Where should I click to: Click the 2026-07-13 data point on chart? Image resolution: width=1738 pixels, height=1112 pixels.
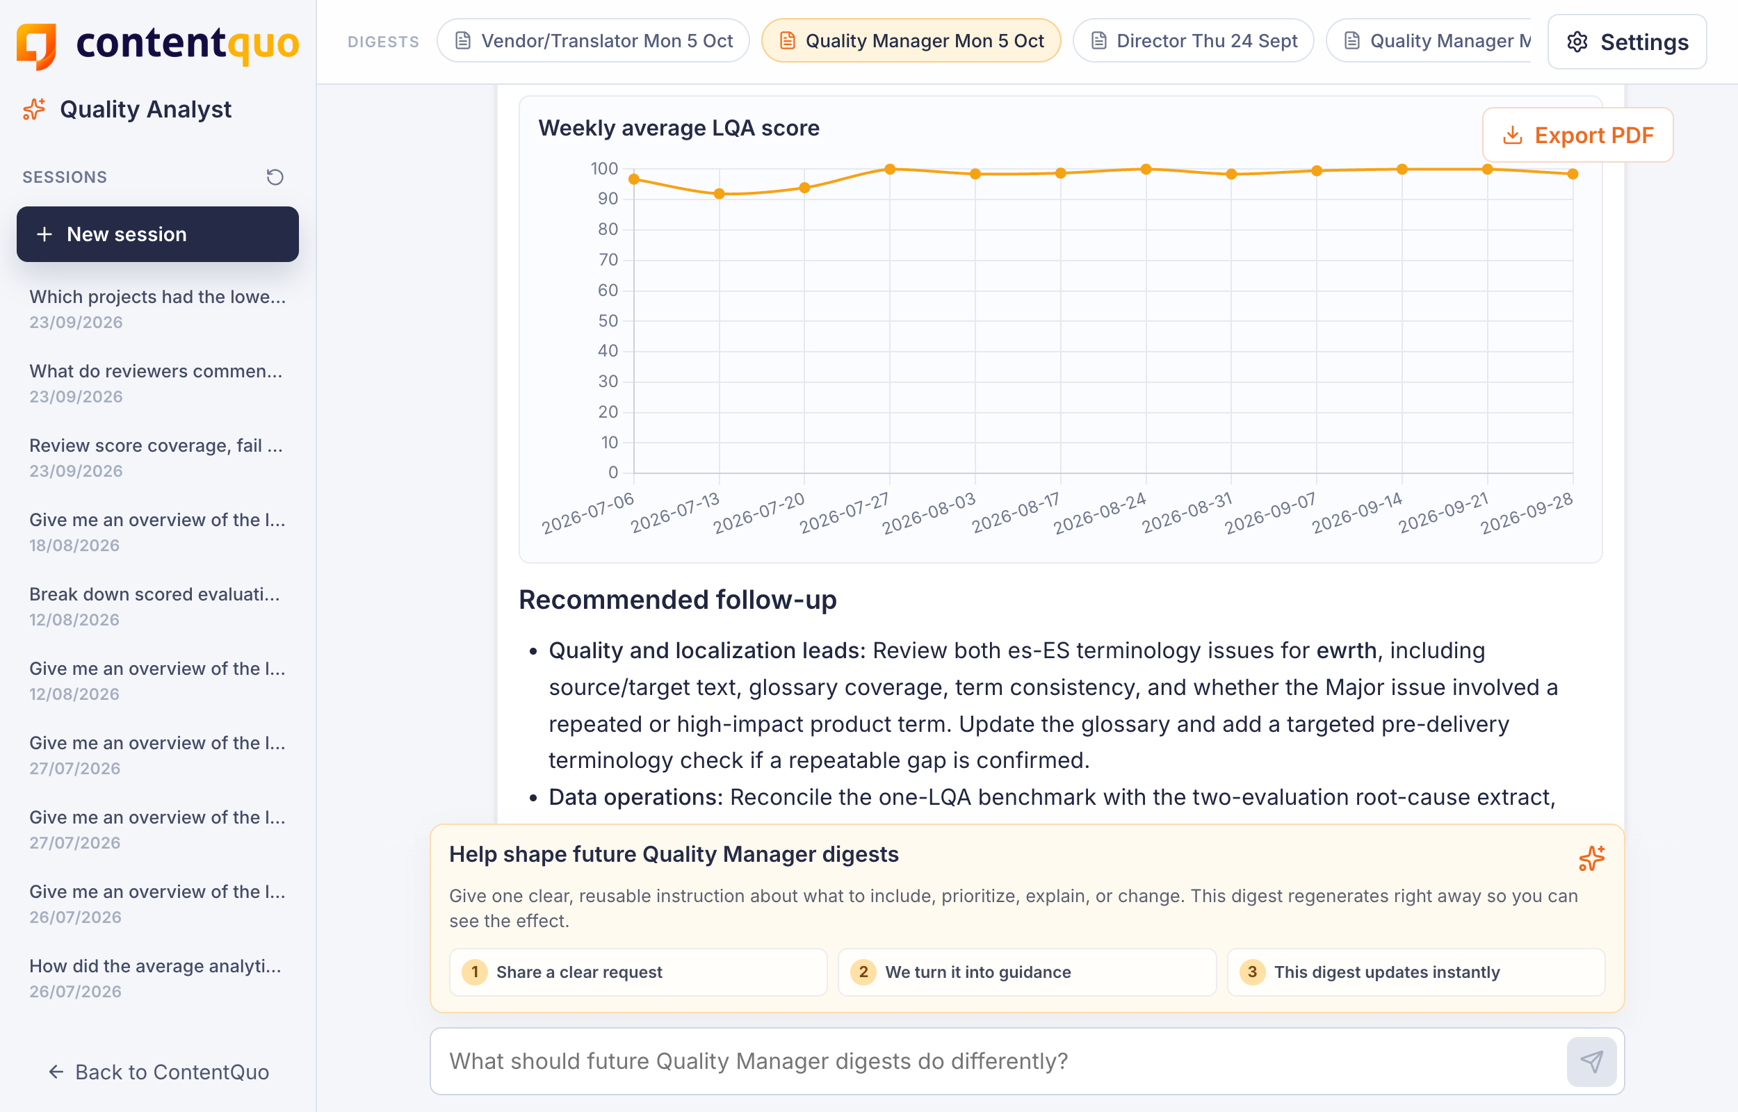pyautogui.click(x=719, y=193)
